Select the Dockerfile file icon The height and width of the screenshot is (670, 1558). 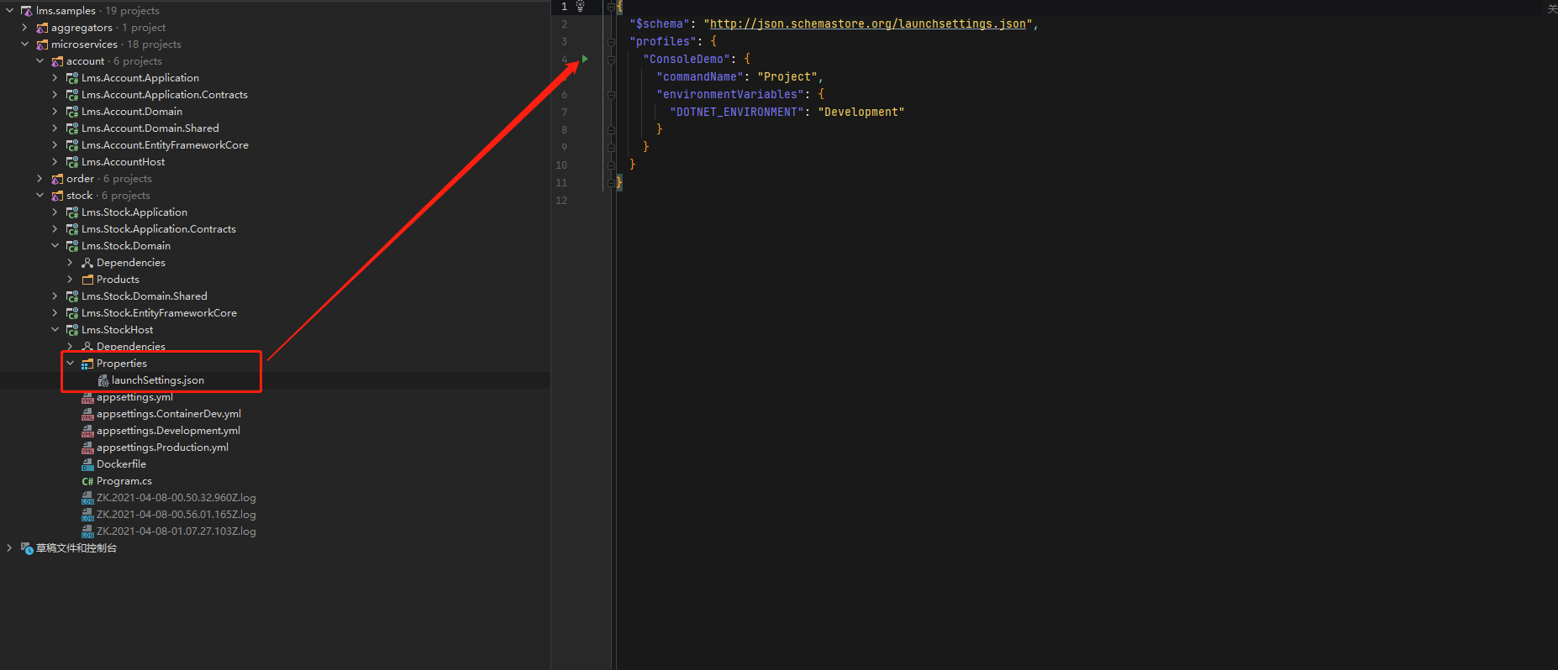87,464
